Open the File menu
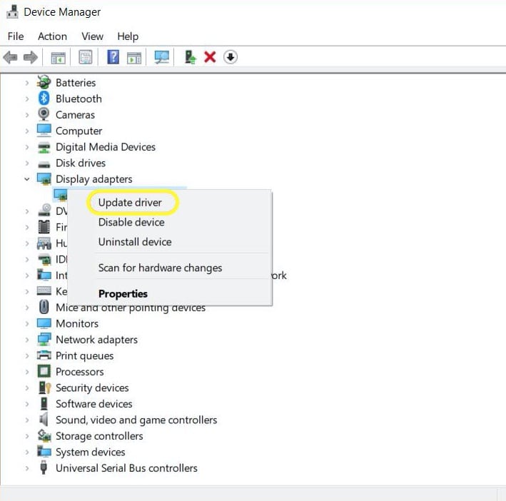 click(x=16, y=36)
